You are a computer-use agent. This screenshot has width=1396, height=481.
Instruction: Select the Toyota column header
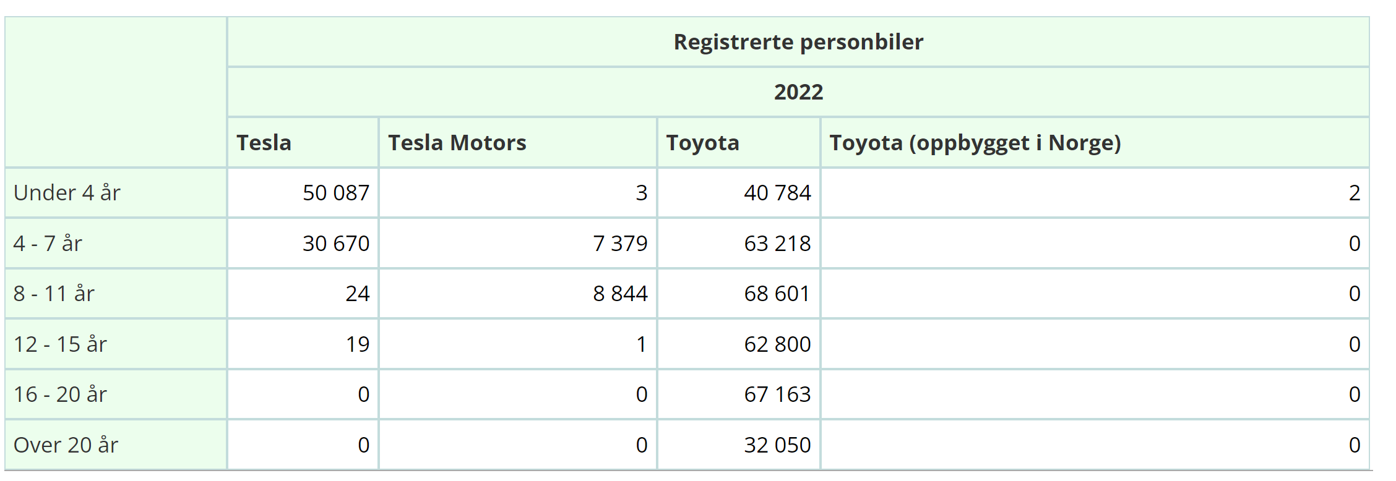point(739,143)
